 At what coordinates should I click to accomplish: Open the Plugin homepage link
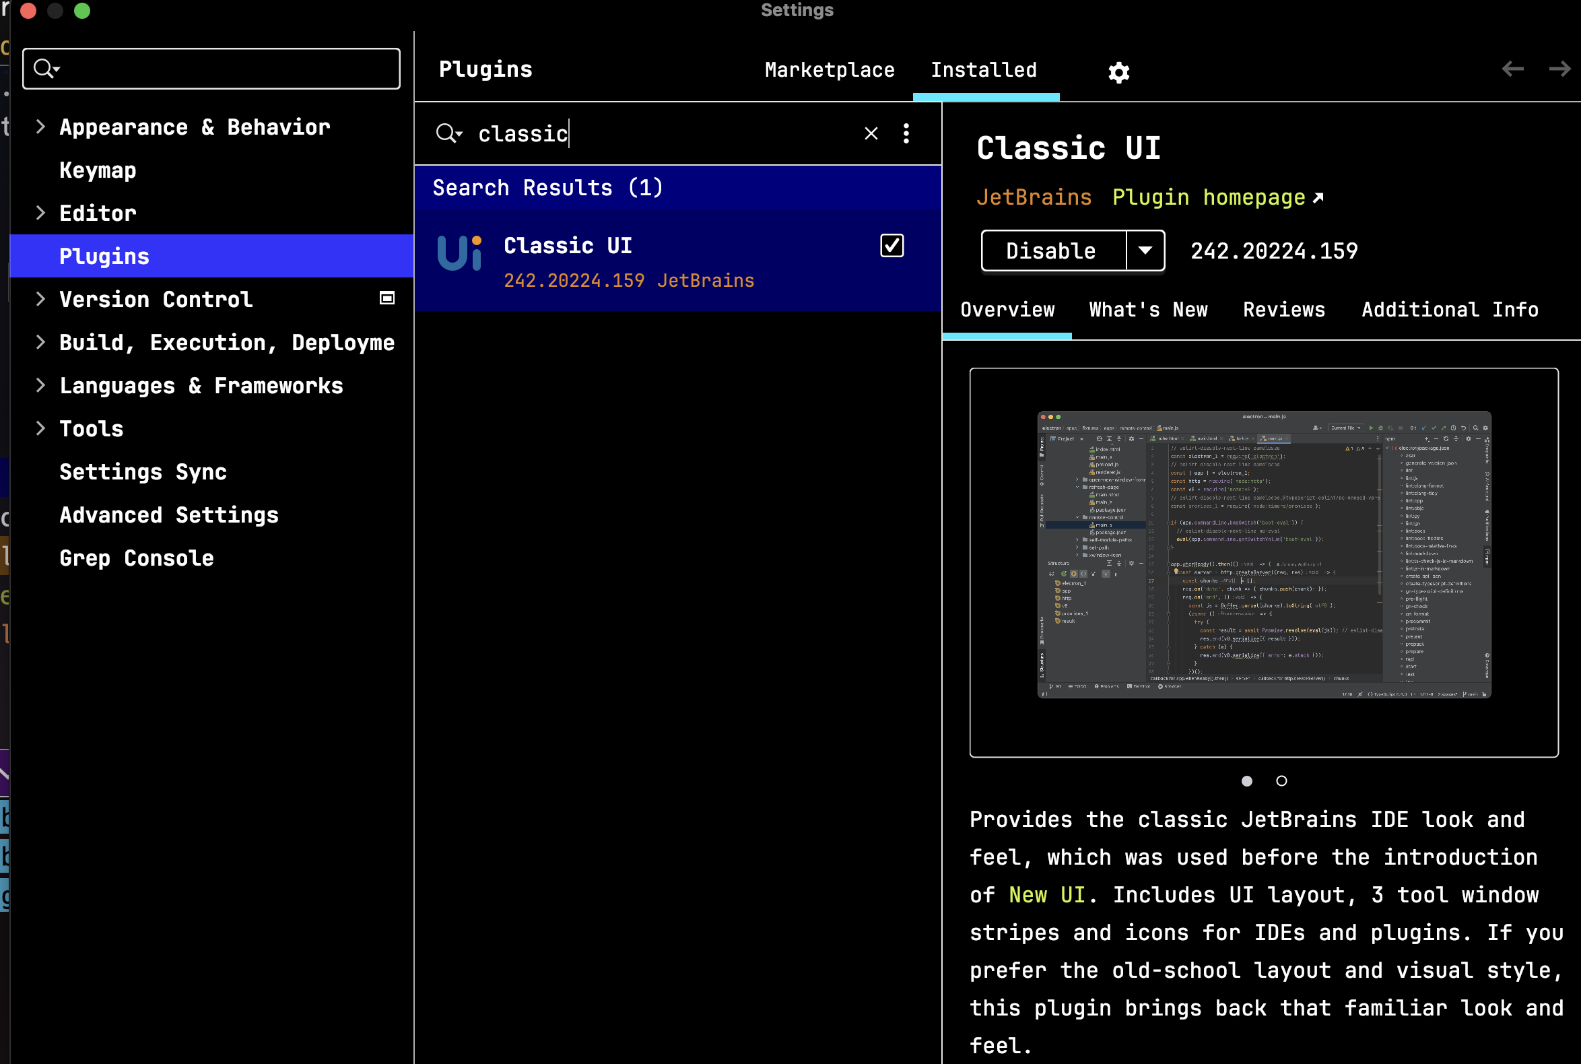tap(1217, 197)
